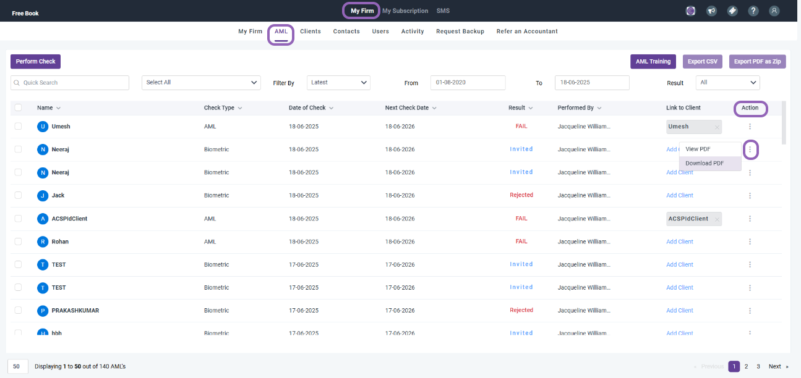Click Jack's avatar circle
Viewport: 801px width, 378px height.
click(43, 196)
